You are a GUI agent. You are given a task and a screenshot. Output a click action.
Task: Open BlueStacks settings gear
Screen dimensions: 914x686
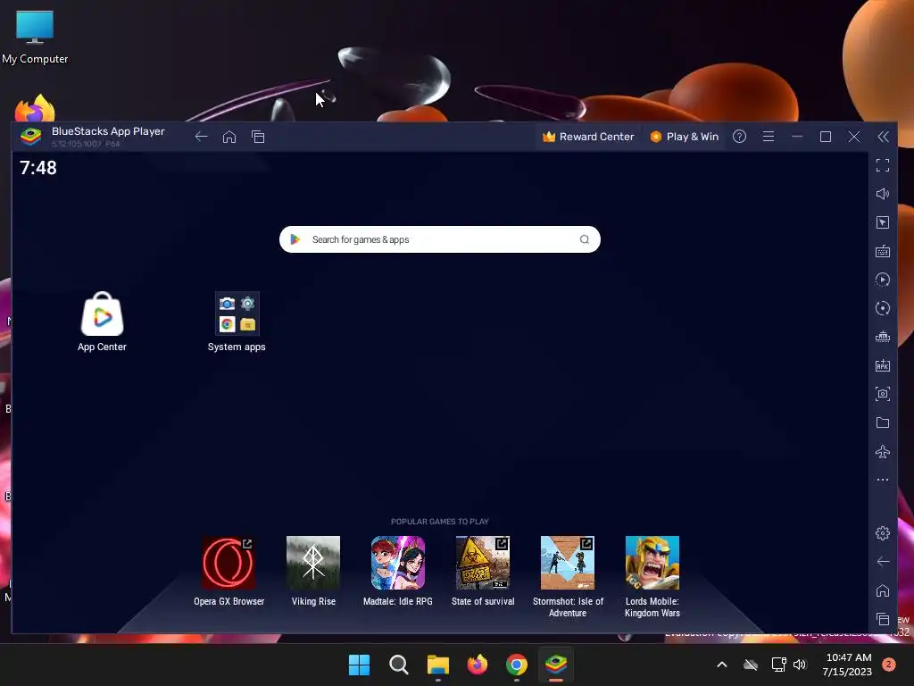pos(883,532)
